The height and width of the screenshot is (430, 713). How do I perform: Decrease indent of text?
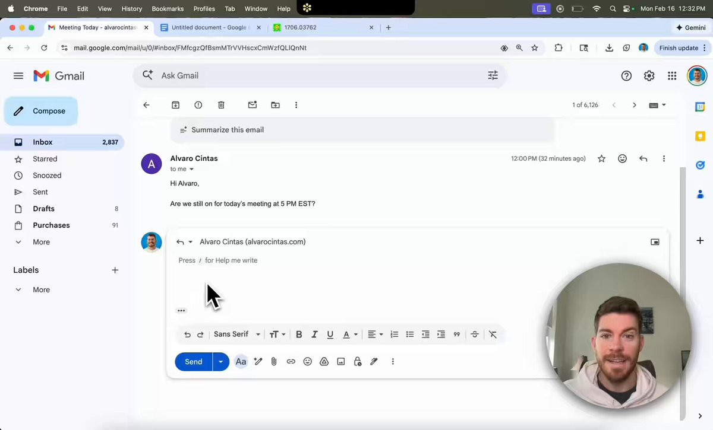pos(425,335)
